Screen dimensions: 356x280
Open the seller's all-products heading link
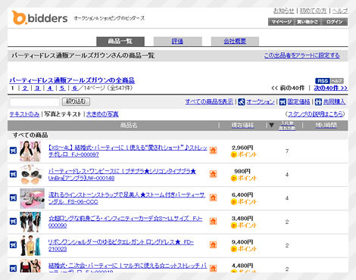[x=72, y=80]
